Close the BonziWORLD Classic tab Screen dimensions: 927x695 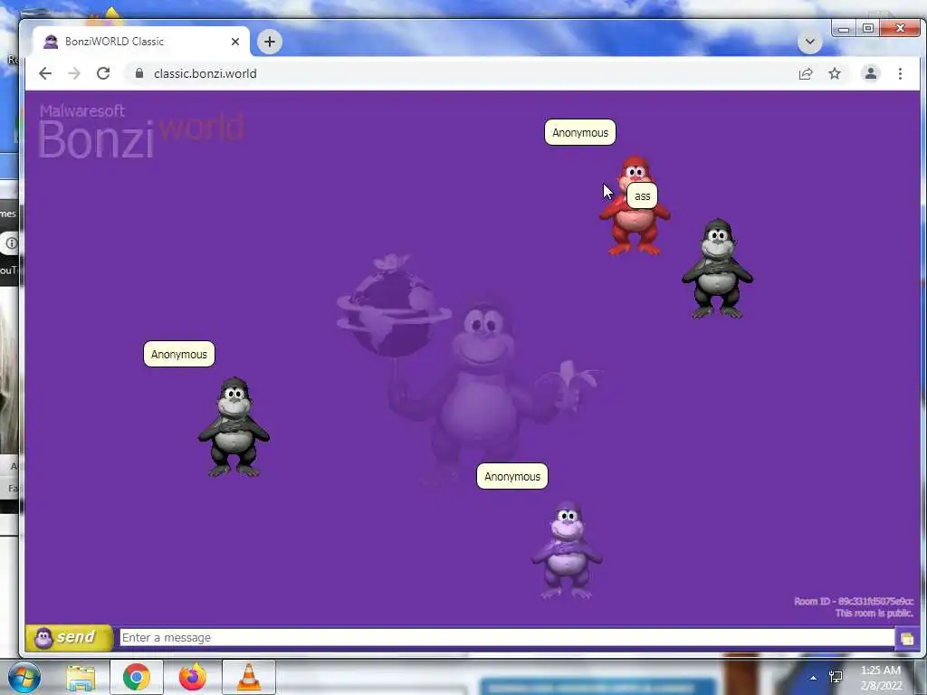tap(235, 42)
